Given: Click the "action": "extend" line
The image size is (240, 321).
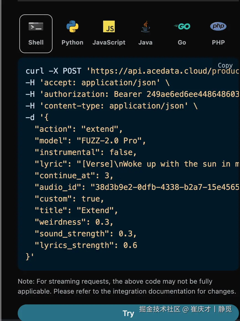Looking at the screenshot, I should click(x=79, y=129).
